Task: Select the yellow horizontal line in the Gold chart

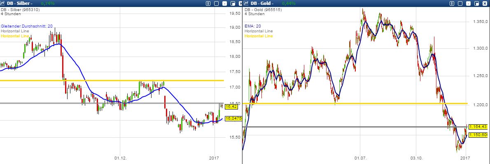Action: point(355,103)
